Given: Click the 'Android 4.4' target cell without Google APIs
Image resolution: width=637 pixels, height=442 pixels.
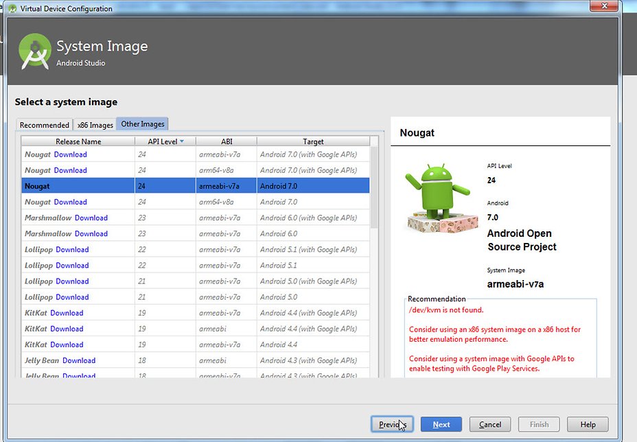Looking at the screenshot, I should [x=313, y=345].
